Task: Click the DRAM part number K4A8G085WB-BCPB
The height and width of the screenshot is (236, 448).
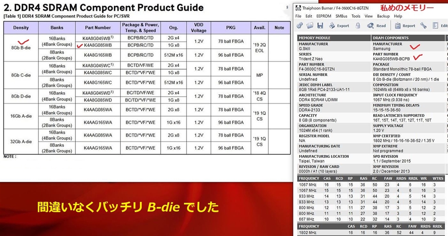Action: [391, 59]
